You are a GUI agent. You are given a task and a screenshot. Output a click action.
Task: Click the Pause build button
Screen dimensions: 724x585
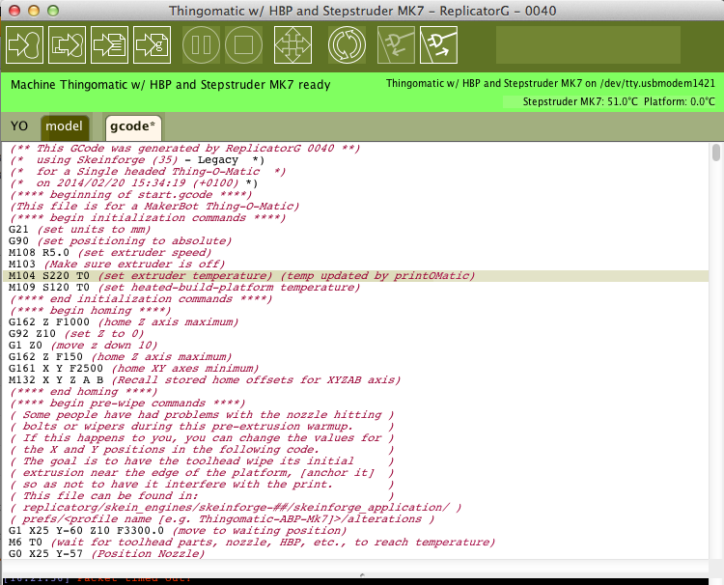202,44
